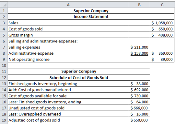Click the select-all corner triangle
This screenshot has width=175, height=124.
click(4, 5)
